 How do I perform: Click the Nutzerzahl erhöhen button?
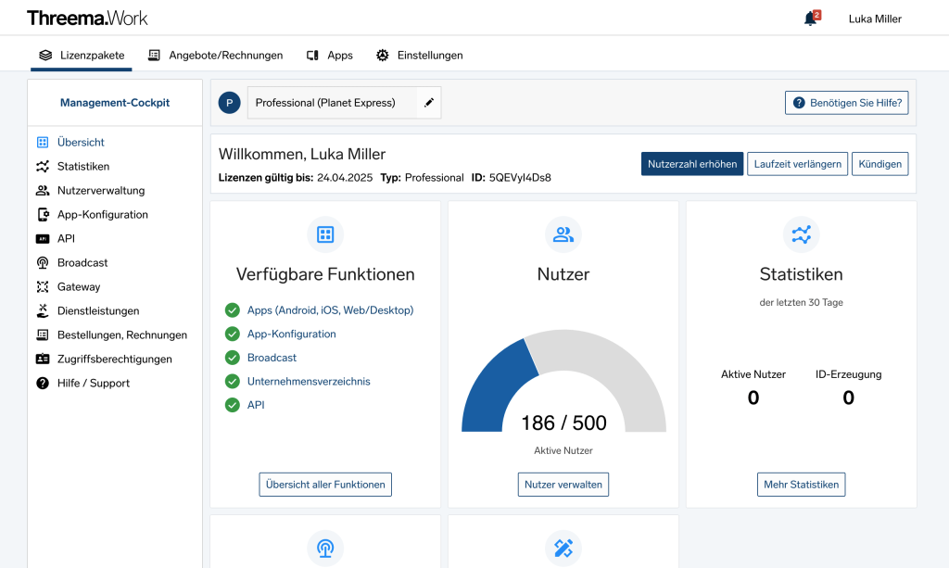tap(692, 164)
